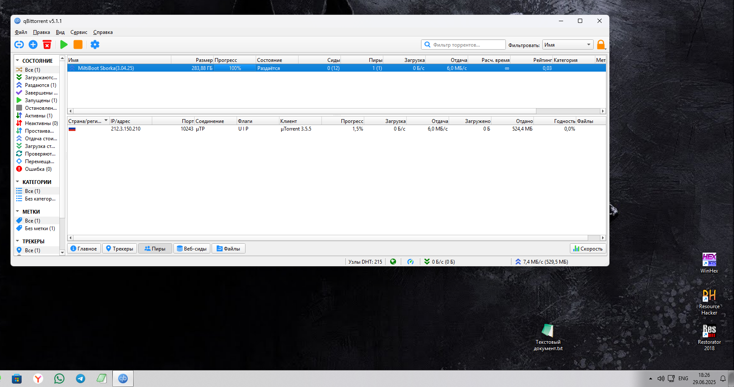Collapse the СОСТОЯНИЕ sidebar section
The height and width of the screenshot is (387, 734).
(x=17, y=61)
